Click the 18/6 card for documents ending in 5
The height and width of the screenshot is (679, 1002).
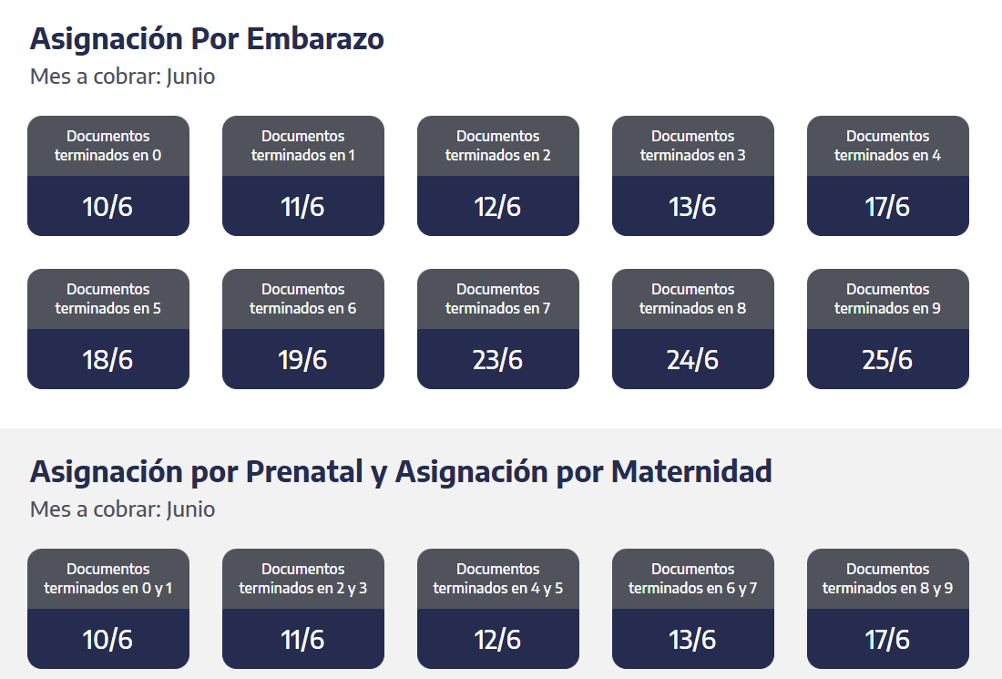pos(108,329)
